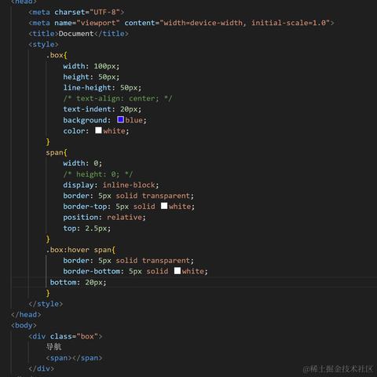Click the opening style tag

point(43,44)
